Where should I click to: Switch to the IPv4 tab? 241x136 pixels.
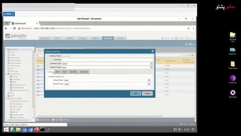tap(58, 72)
